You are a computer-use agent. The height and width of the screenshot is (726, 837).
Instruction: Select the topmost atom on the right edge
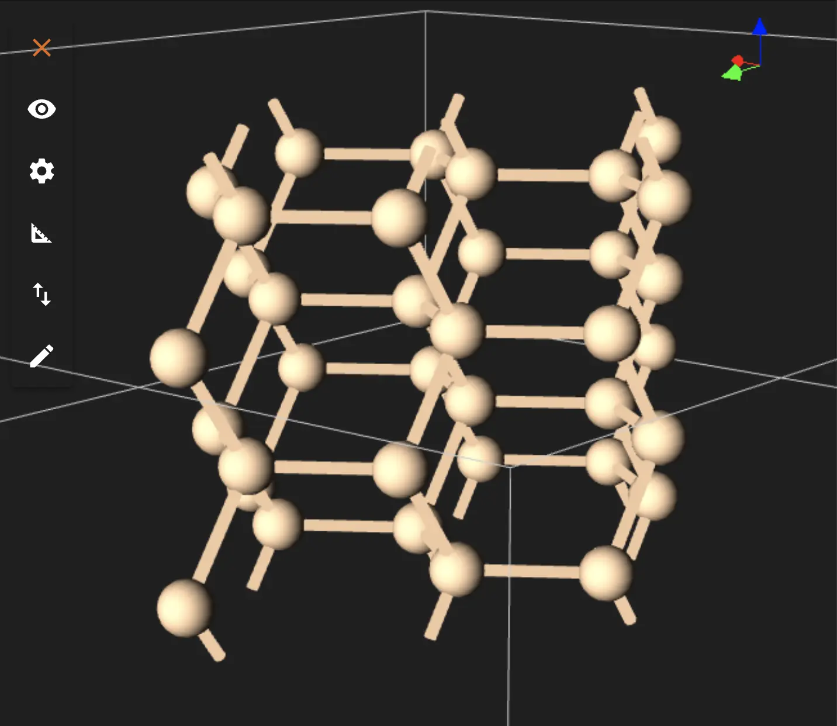click(x=659, y=139)
